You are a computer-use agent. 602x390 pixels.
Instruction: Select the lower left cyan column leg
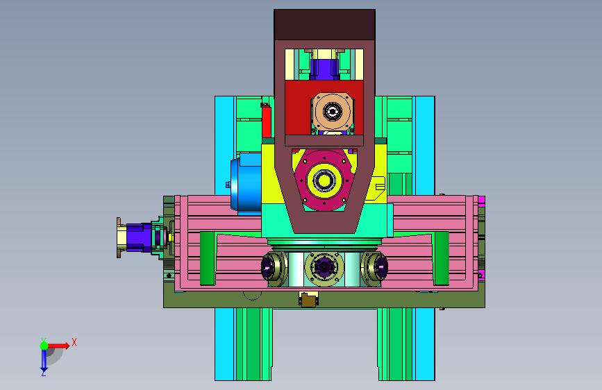tap(224, 344)
